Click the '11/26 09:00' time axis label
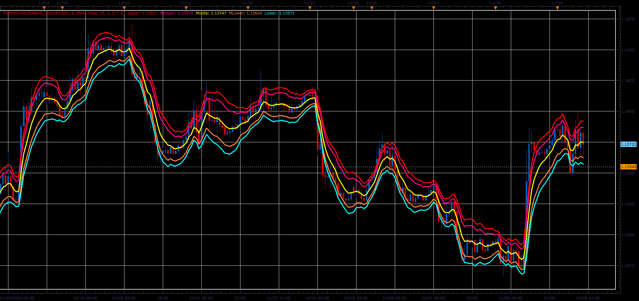The image size is (639, 301). click(394, 298)
